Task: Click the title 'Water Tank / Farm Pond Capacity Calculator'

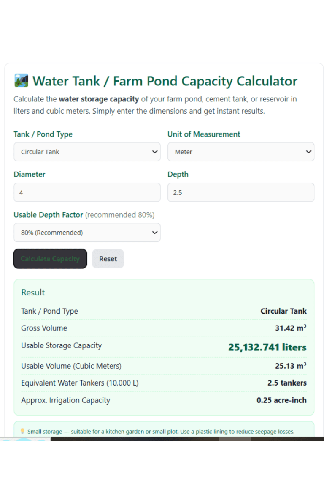Action: tap(165, 81)
